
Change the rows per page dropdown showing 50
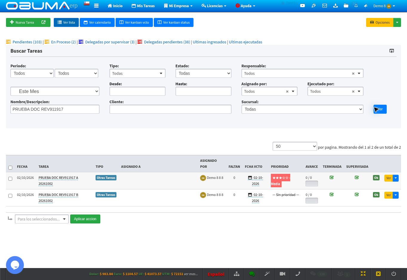pos(295,146)
